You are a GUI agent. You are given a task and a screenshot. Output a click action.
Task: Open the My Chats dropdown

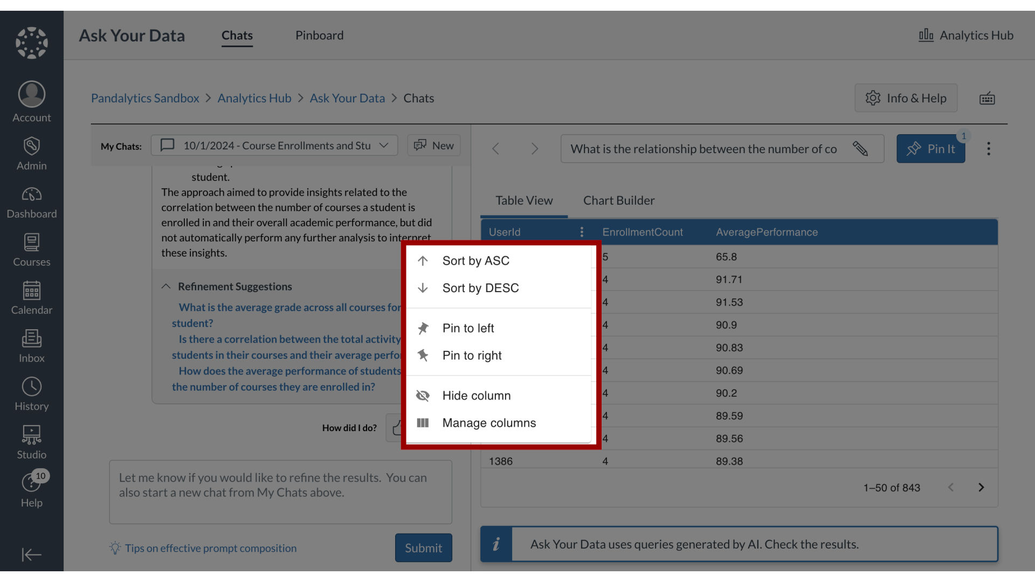tap(274, 145)
